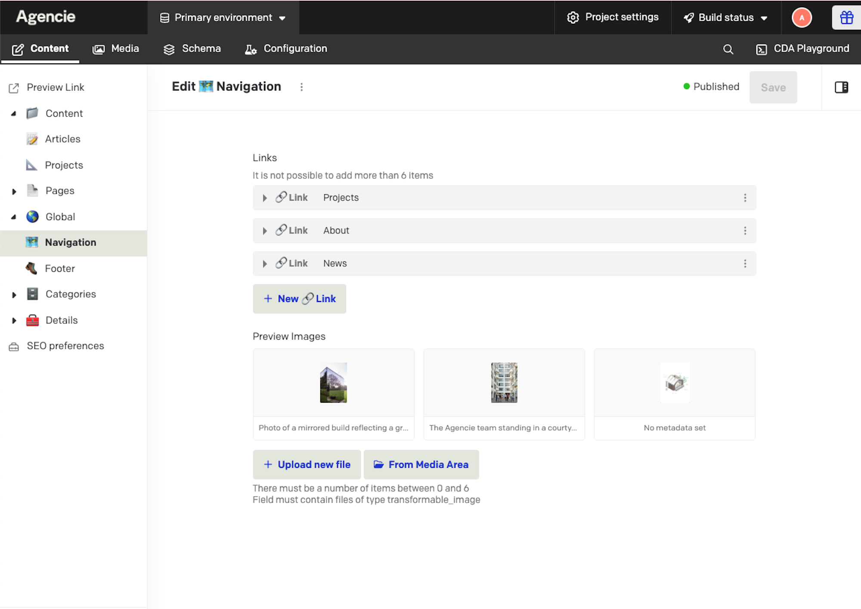Collapse the Global tree group
This screenshot has height=609, width=861.
[14, 217]
